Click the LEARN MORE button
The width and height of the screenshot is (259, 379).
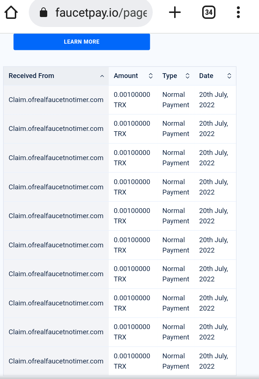(x=82, y=42)
